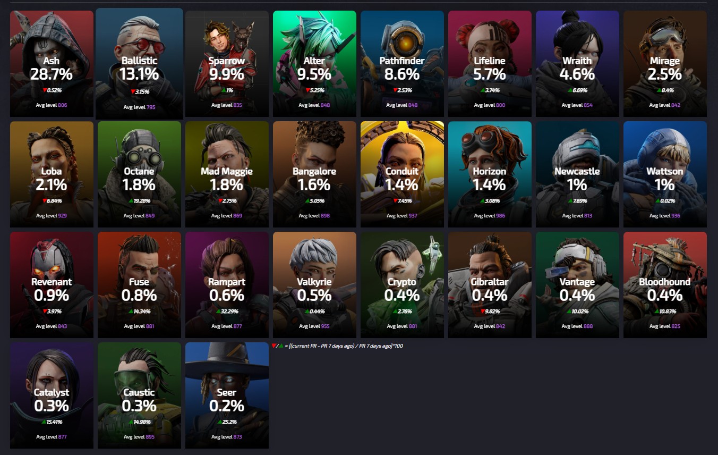Click the Bloodhound legend tile

[x=665, y=285]
